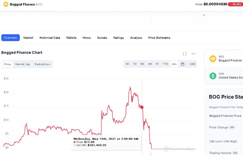Set chart range to 1M
This screenshot has height=155, width=243.
tap(142, 64)
